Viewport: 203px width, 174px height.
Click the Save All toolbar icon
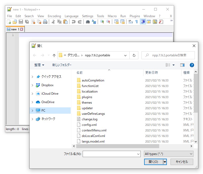pos(27,22)
